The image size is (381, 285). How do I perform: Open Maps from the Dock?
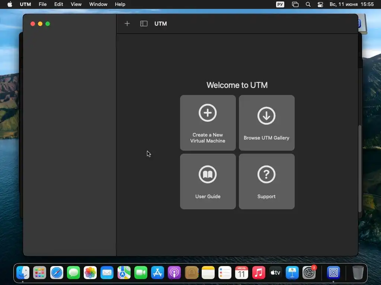click(x=124, y=272)
